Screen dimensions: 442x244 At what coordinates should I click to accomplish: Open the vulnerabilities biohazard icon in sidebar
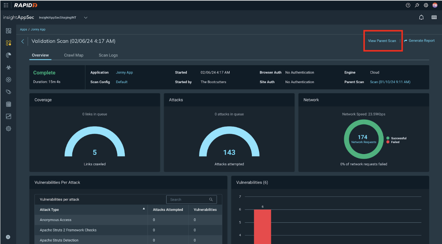point(9,67)
